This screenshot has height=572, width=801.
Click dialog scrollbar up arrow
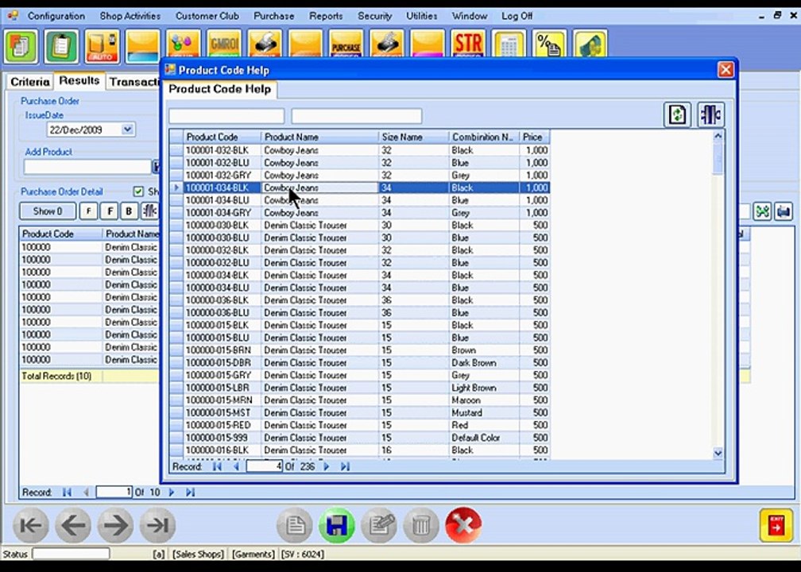(718, 136)
